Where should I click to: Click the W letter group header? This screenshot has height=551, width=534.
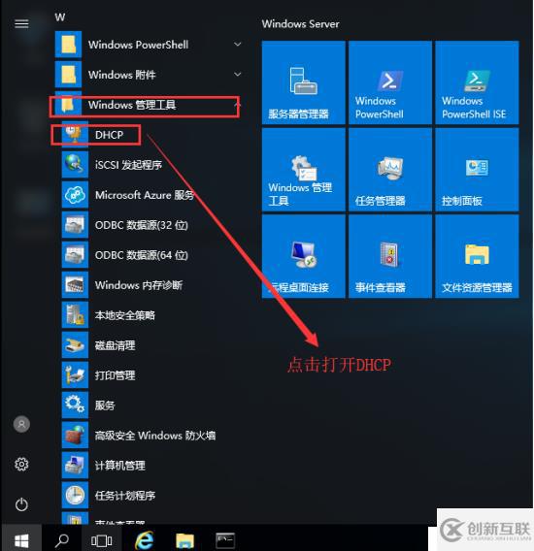(x=60, y=16)
